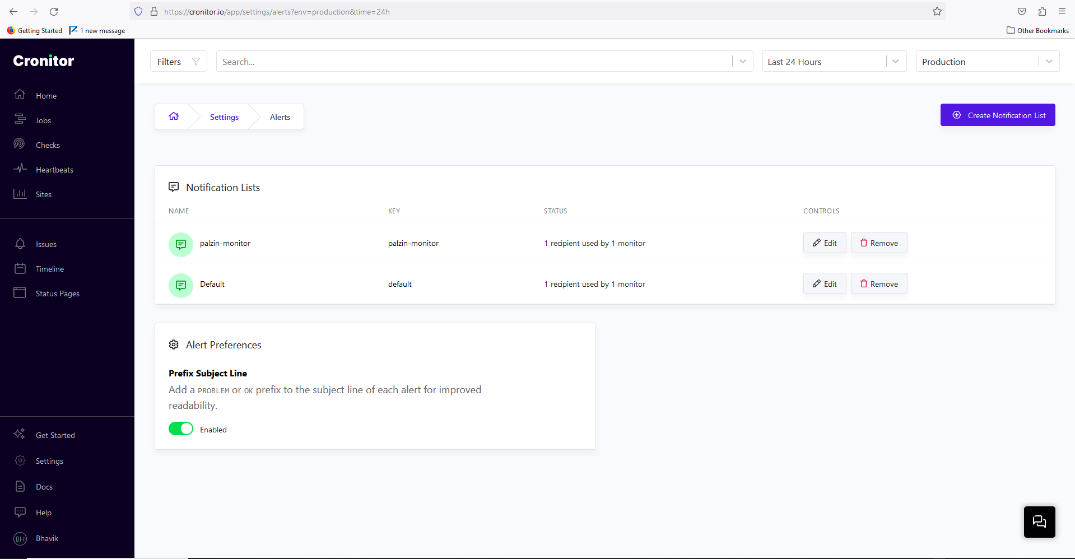Image resolution: width=1075 pixels, height=559 pixels.
Task: Open Heartbeats in sidebar
Action: tap(54, 170)
